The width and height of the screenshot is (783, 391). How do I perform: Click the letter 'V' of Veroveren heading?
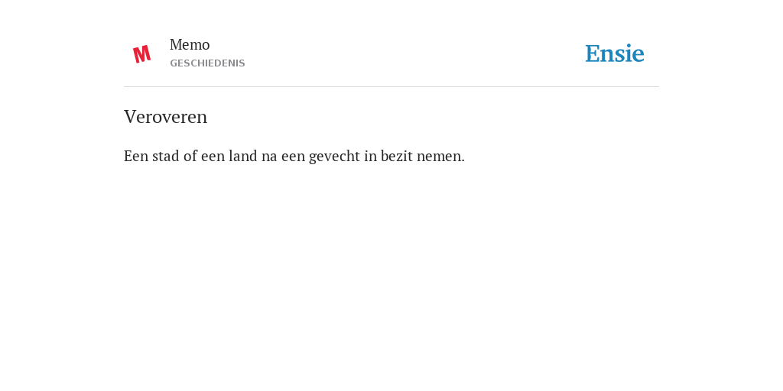click(x=130, y=117)
